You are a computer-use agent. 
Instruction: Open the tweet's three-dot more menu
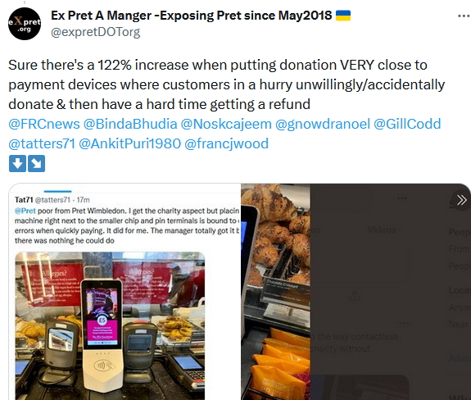pos(464,16)
